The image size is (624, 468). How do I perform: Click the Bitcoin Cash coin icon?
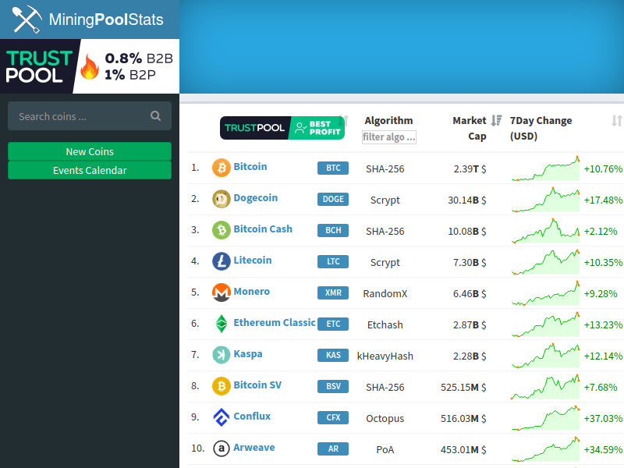[222, 230]
